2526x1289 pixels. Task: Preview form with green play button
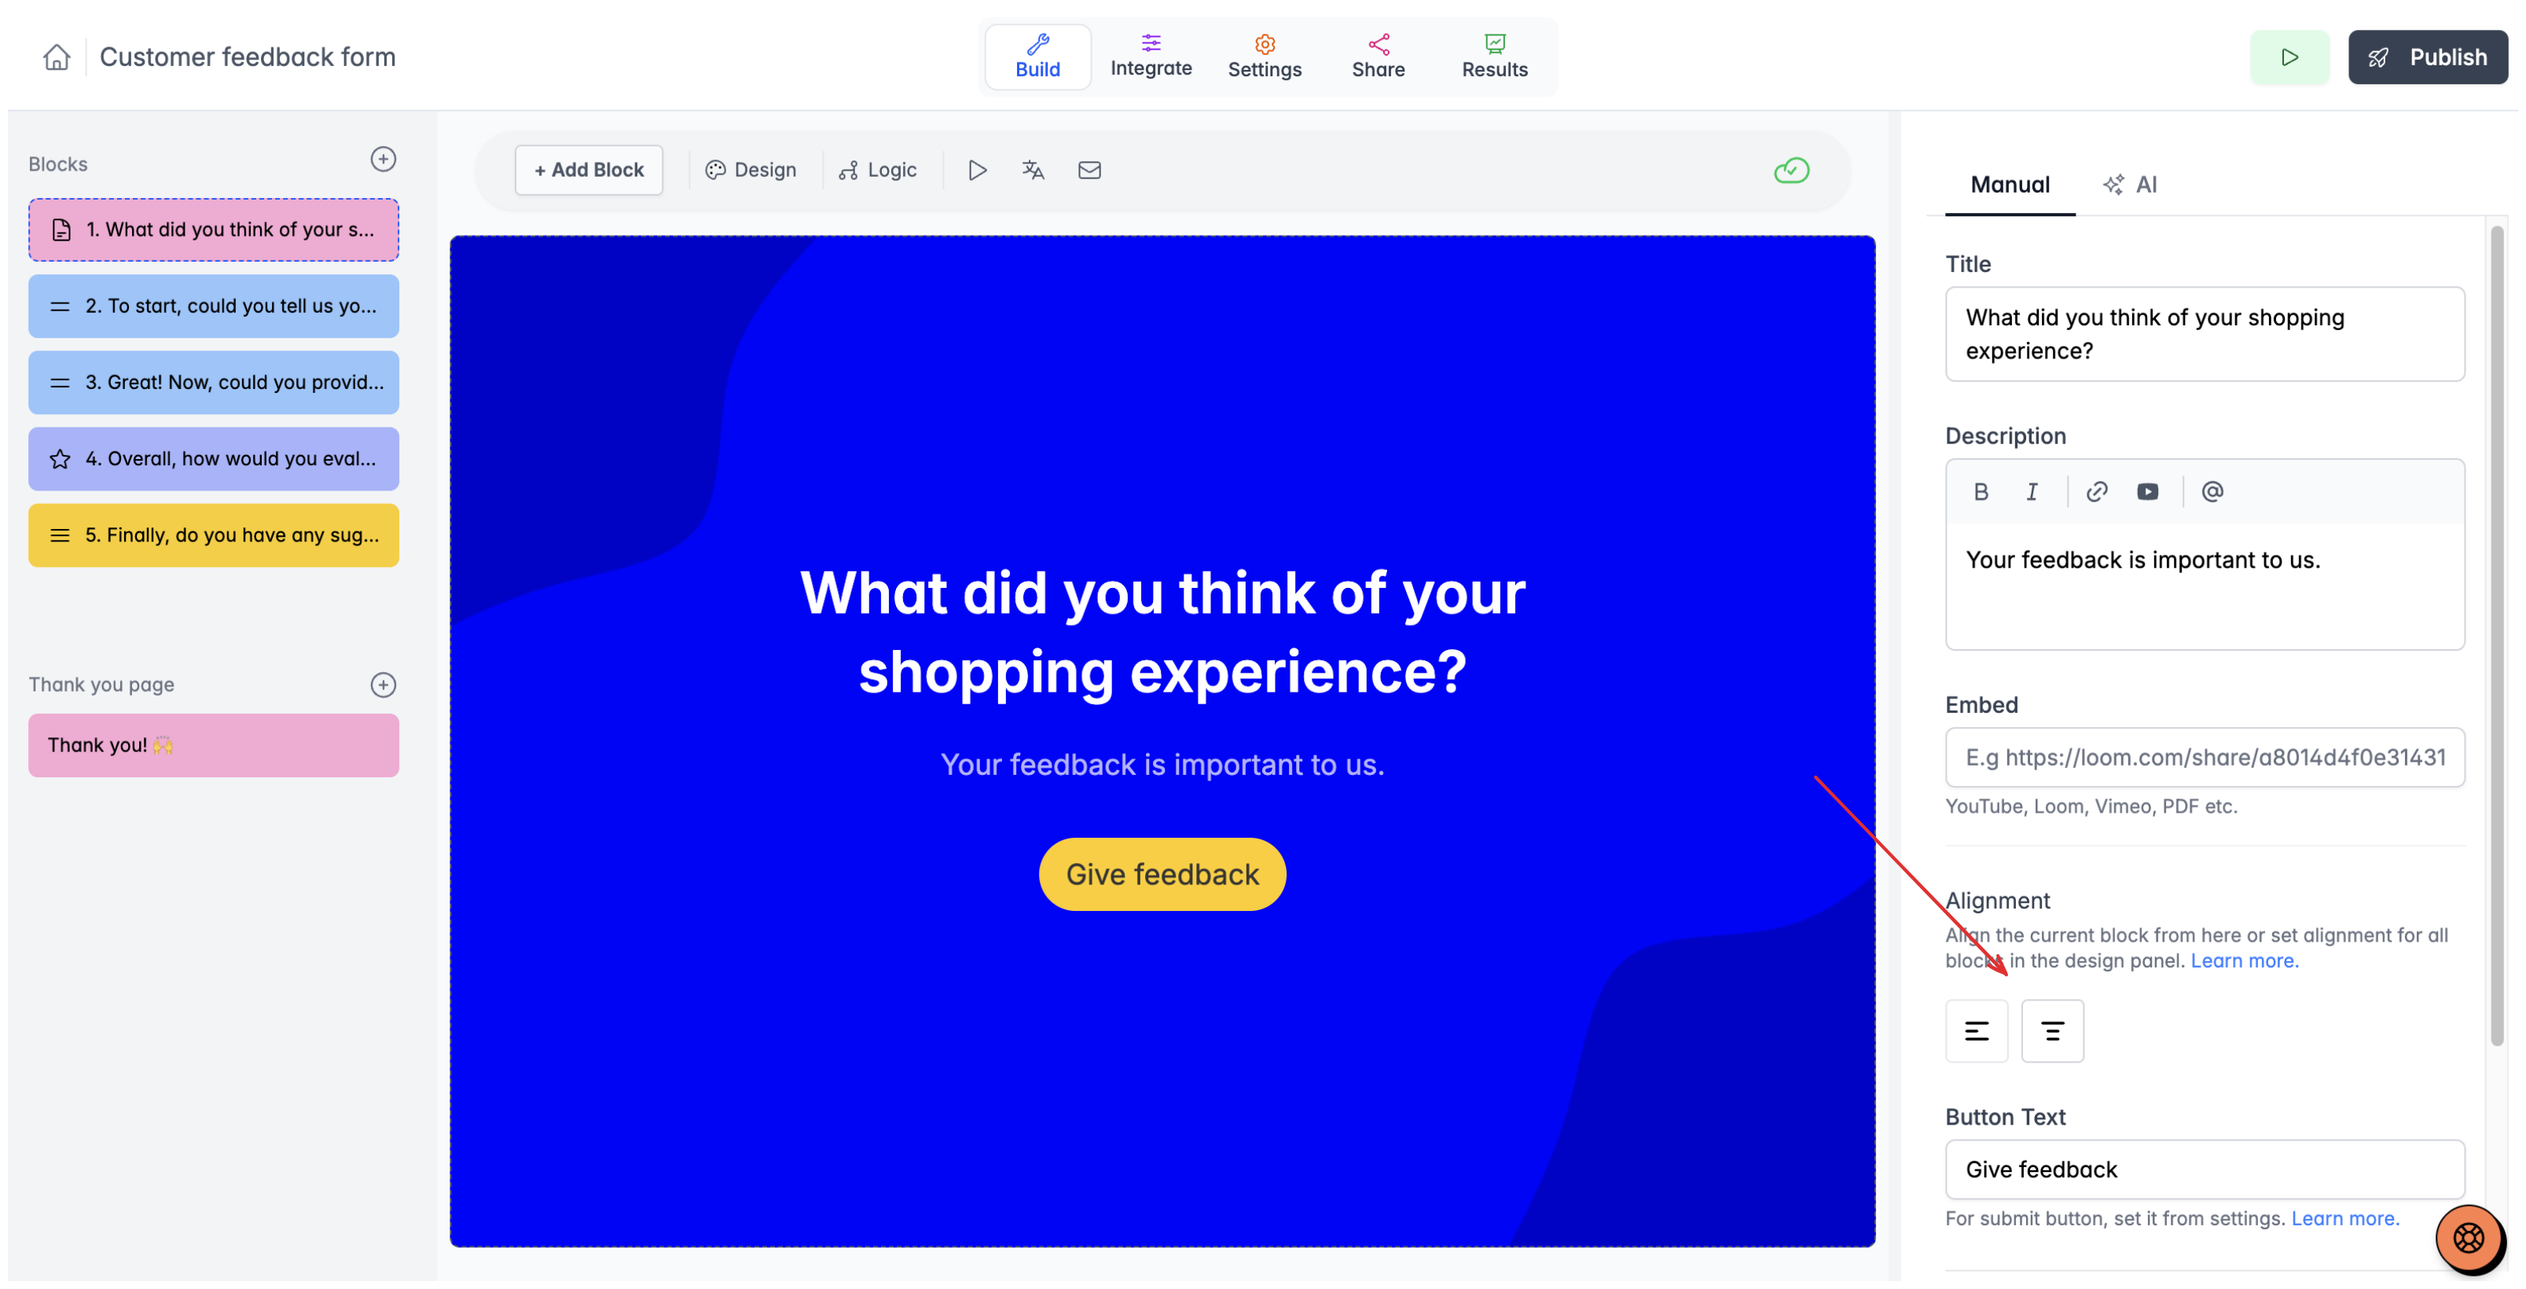[x=2289, y=57]
